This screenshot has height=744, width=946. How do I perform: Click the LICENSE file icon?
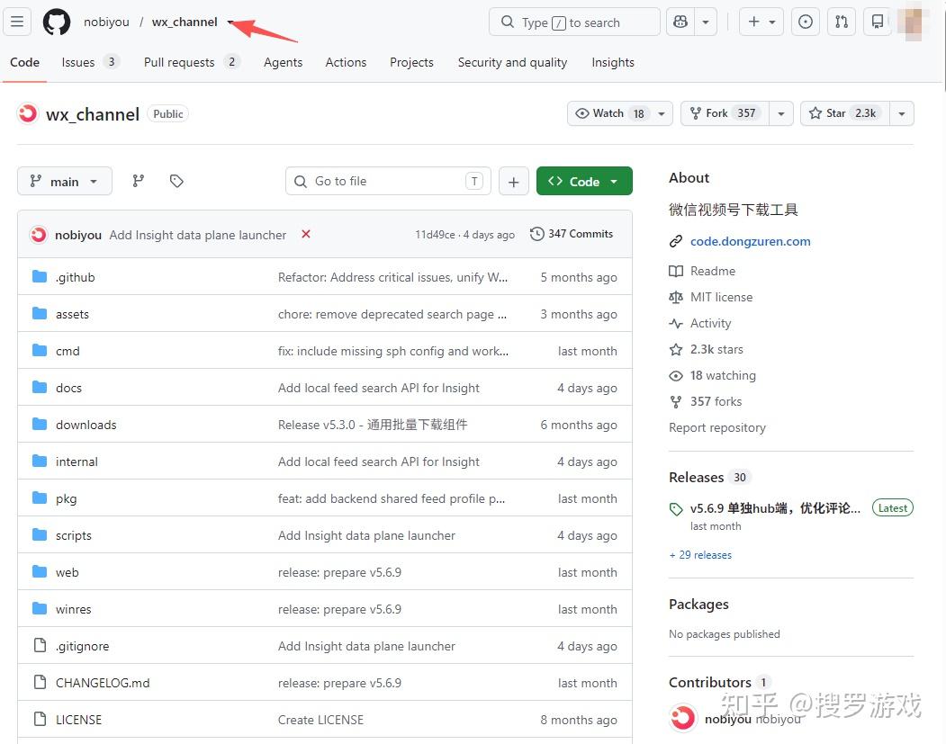pyautogui.click(x=40, y=720)
